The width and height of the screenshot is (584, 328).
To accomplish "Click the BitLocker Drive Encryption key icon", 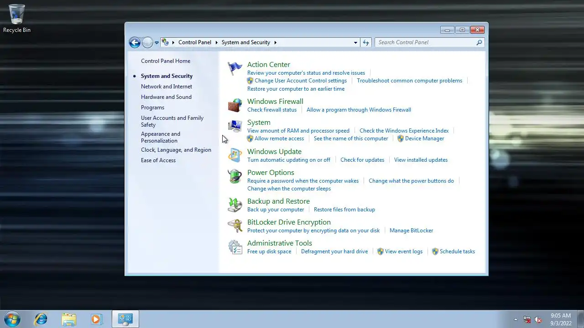I will click(x=235, y=226).
